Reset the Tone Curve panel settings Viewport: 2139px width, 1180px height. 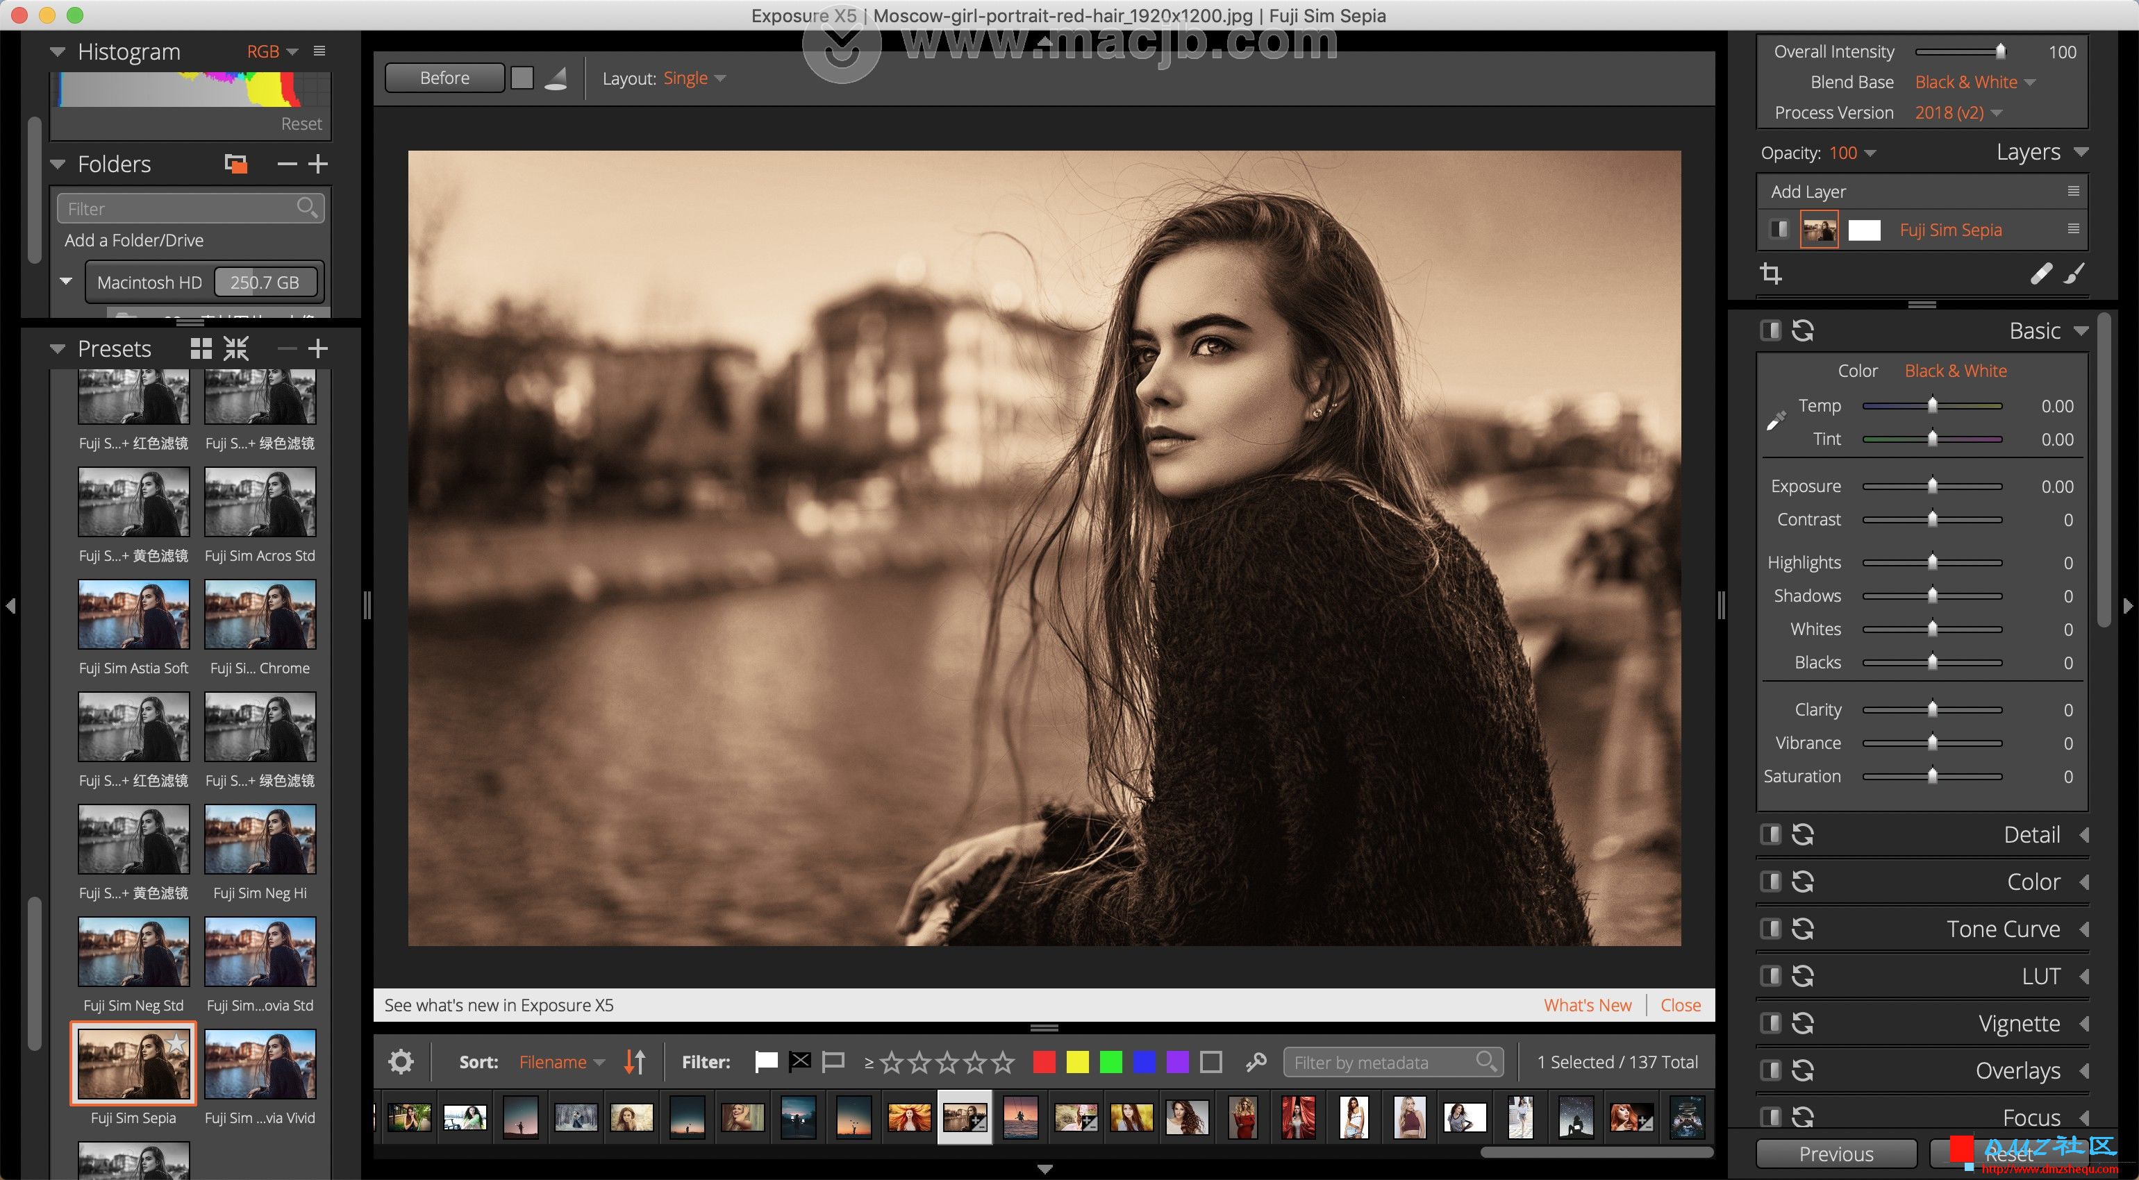click(1803, 929)
